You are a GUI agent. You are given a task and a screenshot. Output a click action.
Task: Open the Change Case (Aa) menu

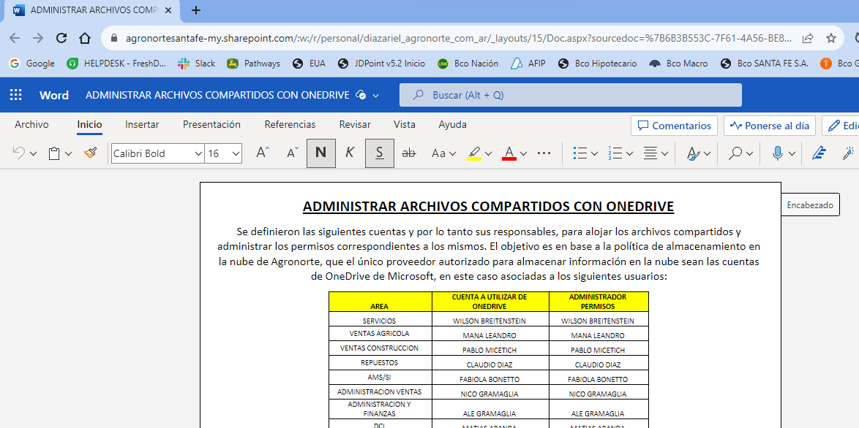pos(443,153)
